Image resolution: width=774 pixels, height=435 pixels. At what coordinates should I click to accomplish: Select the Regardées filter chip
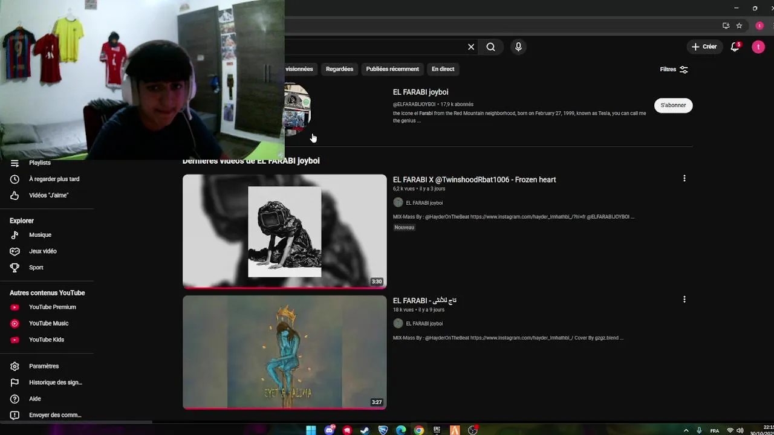[x=339, y=69]
